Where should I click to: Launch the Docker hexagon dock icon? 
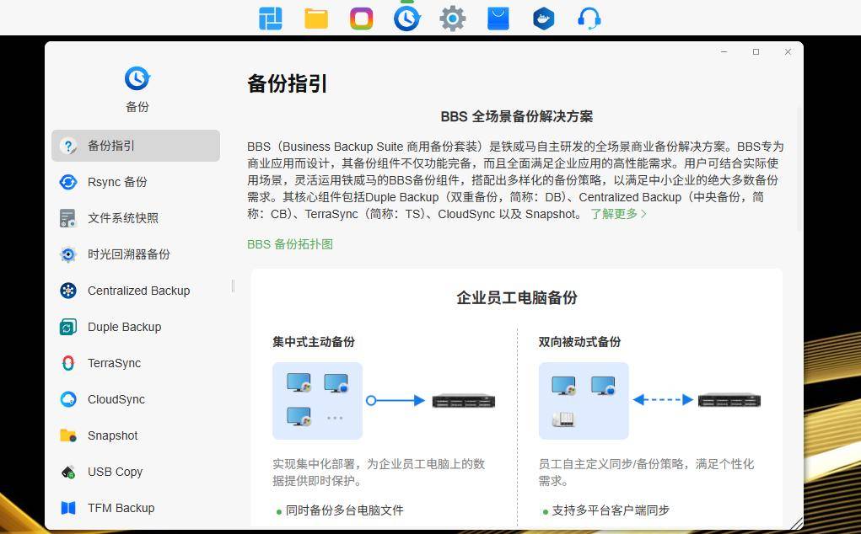click(x=544, y=19)
